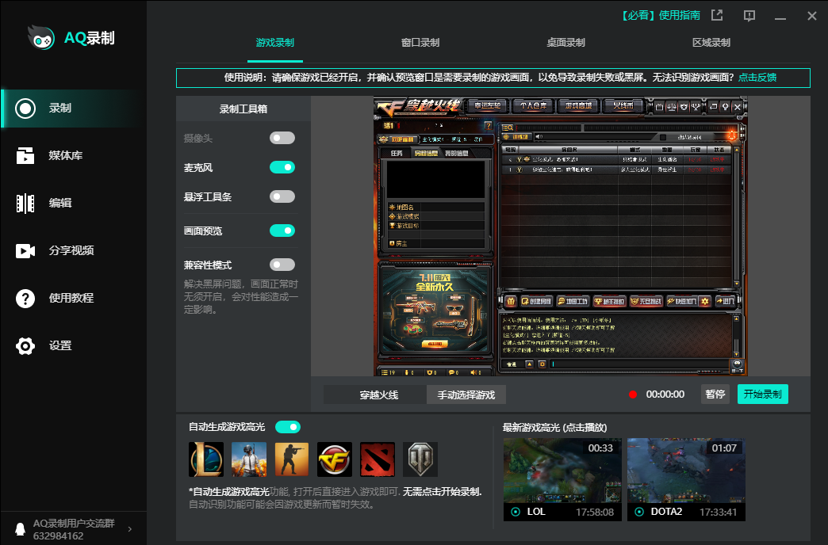Select the CS:GO soldier game icon

coord(292,459)
